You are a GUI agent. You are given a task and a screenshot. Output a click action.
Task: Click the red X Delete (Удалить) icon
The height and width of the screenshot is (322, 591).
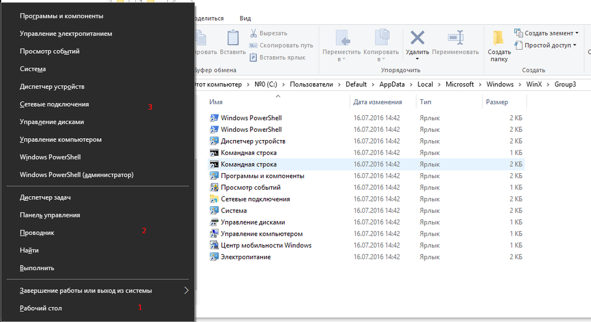(417, 38)
